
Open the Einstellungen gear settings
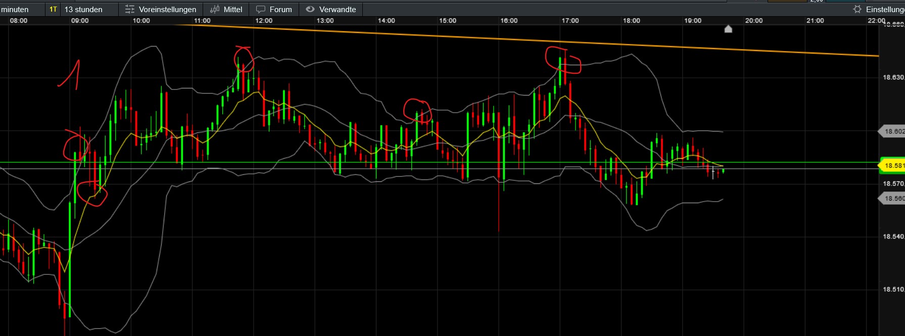point(879,9)
